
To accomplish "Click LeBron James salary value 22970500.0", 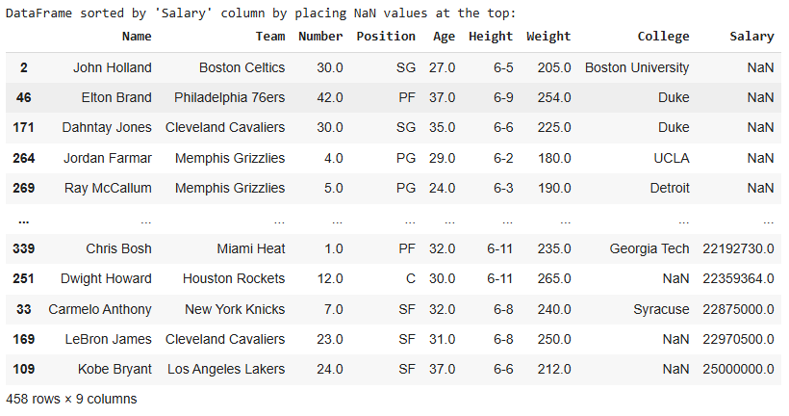I will (x=738, y=339).
